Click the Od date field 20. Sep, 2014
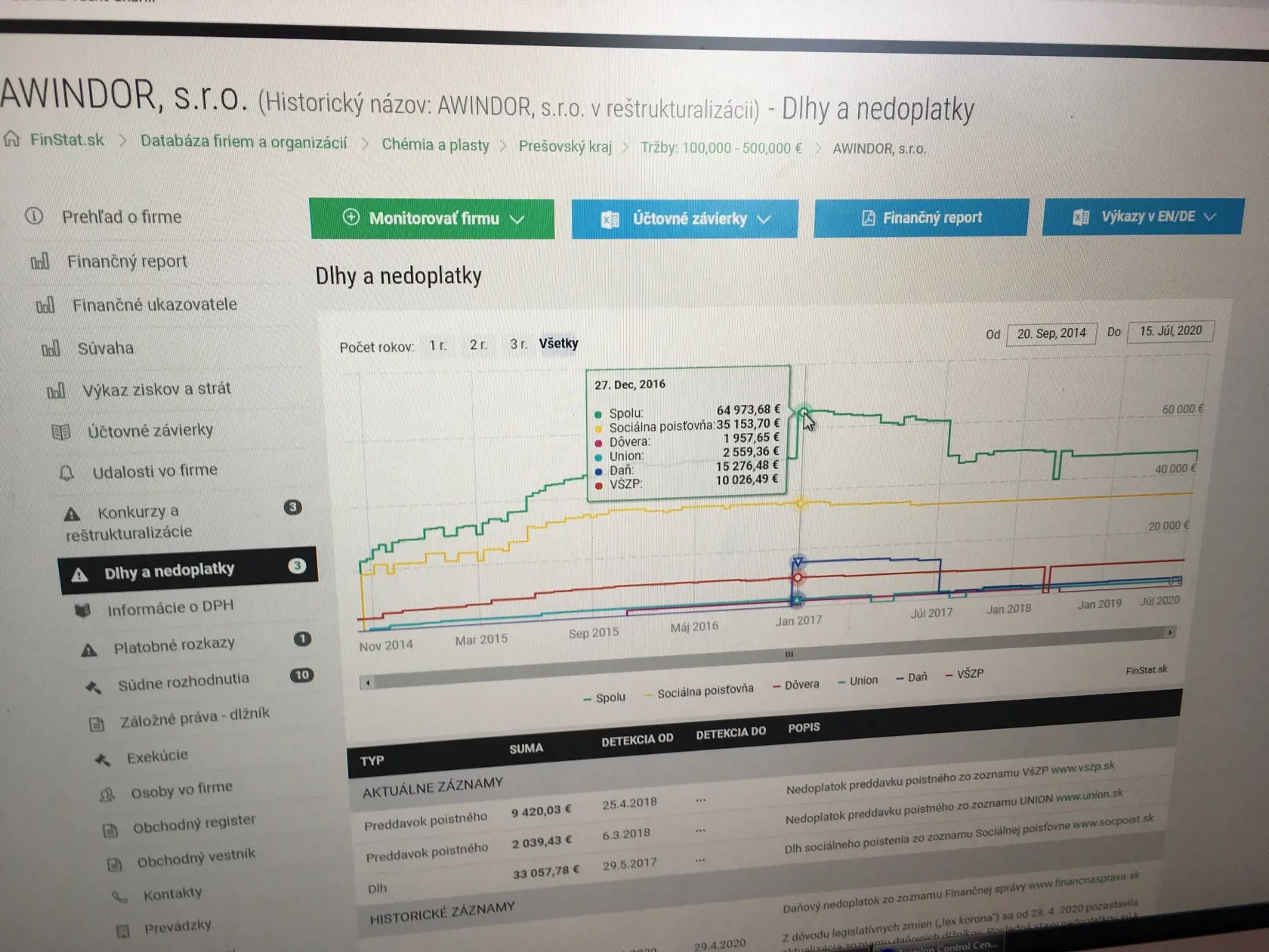Image resolution: width=1269 pixels, height=952 pixels. [x=1051, y=333]
